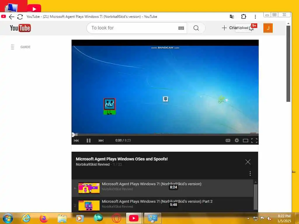Screen dimensions: 299x224
Task: Open Windows Media Player on taskbar
Action: click(80, 218)
